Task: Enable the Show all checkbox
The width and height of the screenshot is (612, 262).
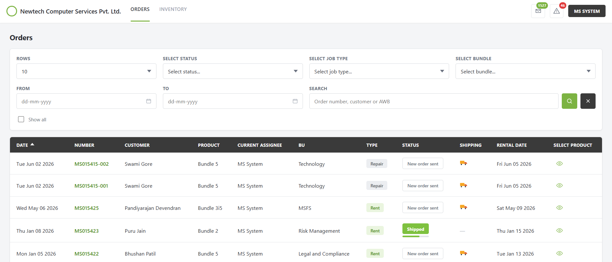Action: tap(21, 119)
